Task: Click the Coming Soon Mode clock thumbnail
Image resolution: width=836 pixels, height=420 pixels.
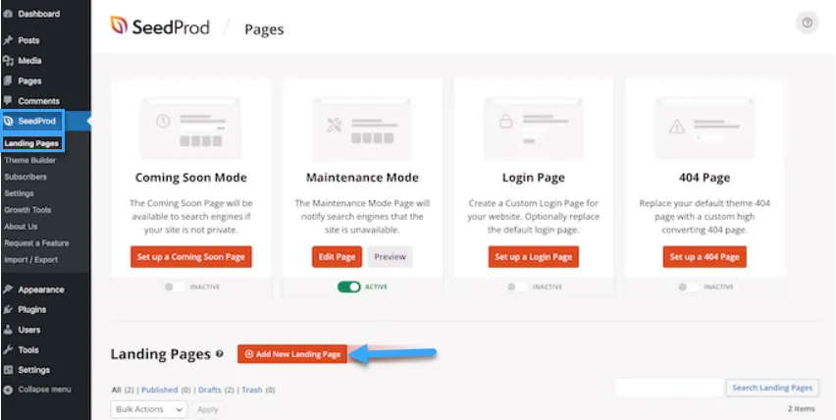Action: [191, 129]
